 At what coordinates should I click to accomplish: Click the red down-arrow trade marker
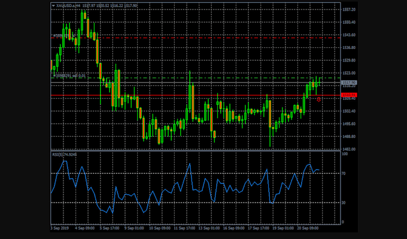pos(319,100)
